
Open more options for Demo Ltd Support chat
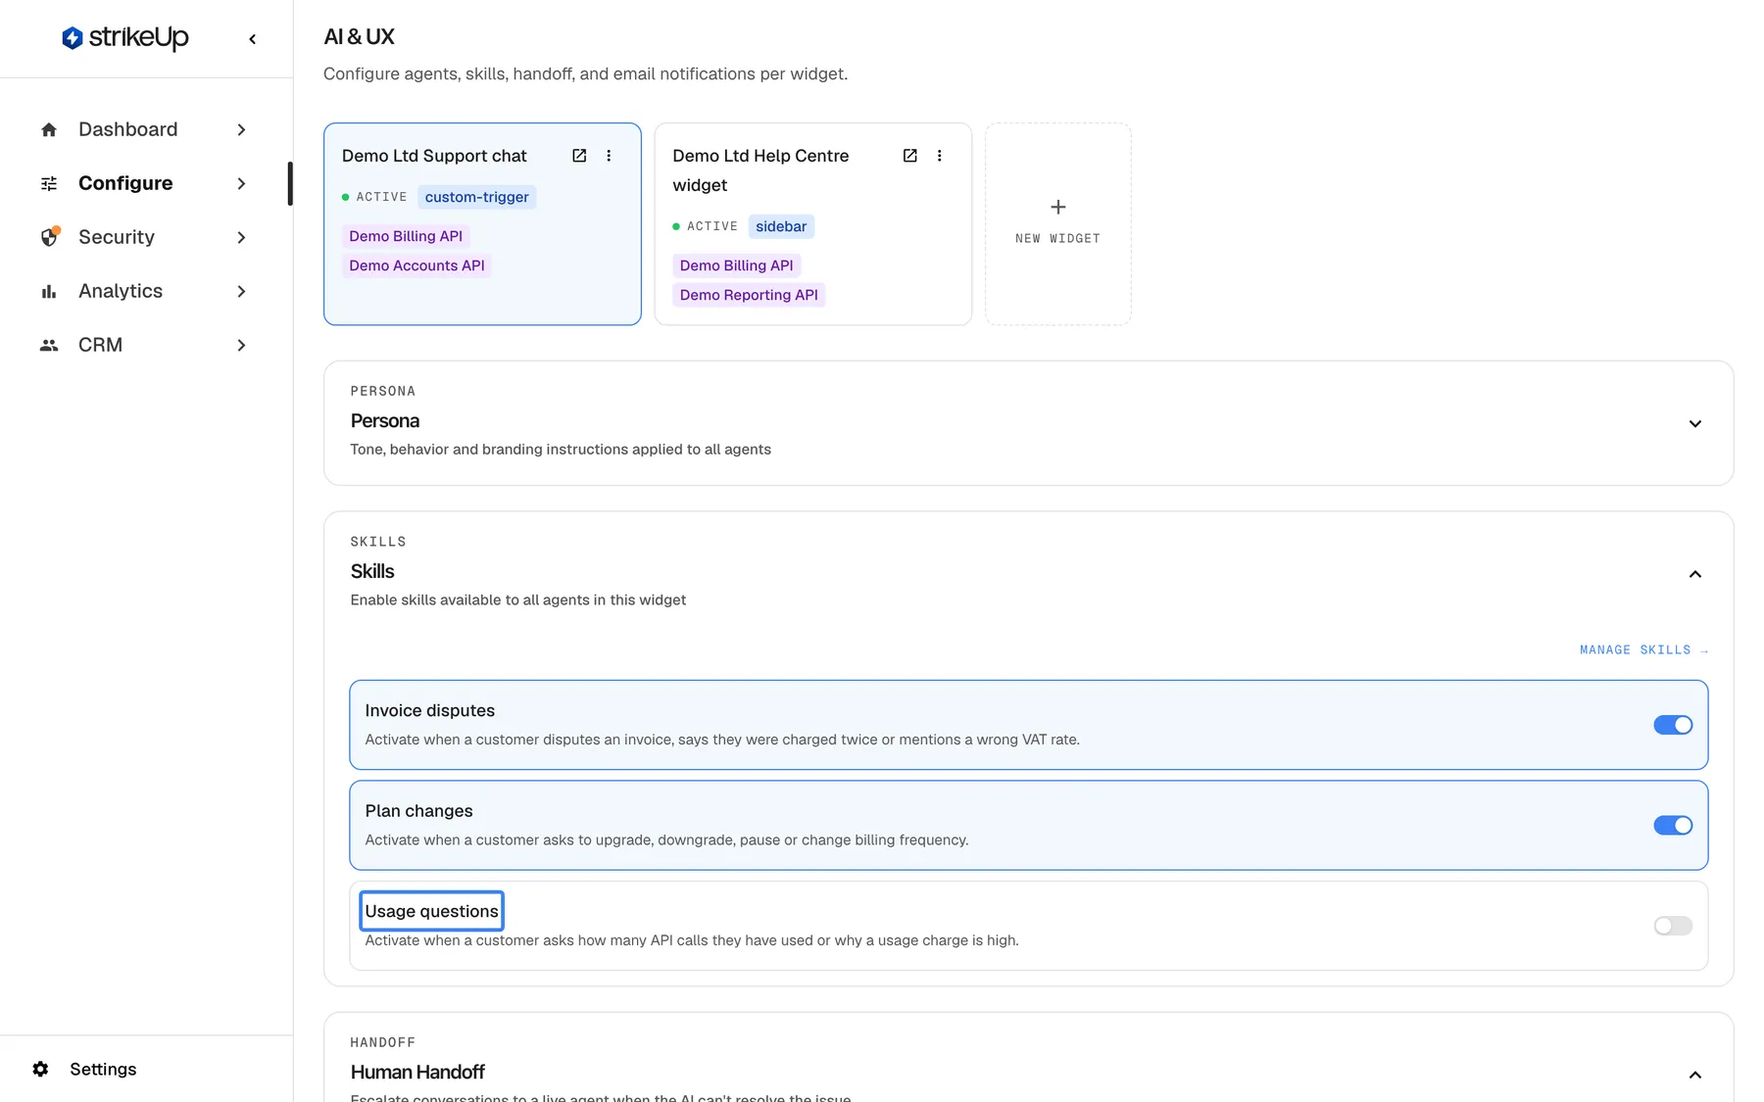coord(609,156)
